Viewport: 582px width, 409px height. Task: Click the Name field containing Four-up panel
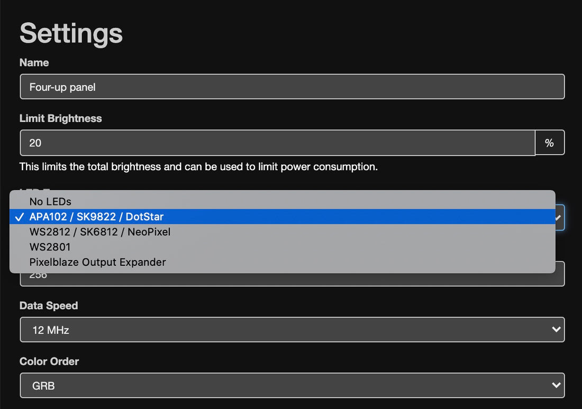292,87
